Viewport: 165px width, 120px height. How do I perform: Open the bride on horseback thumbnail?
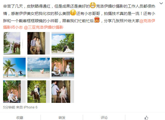[39, 92]
